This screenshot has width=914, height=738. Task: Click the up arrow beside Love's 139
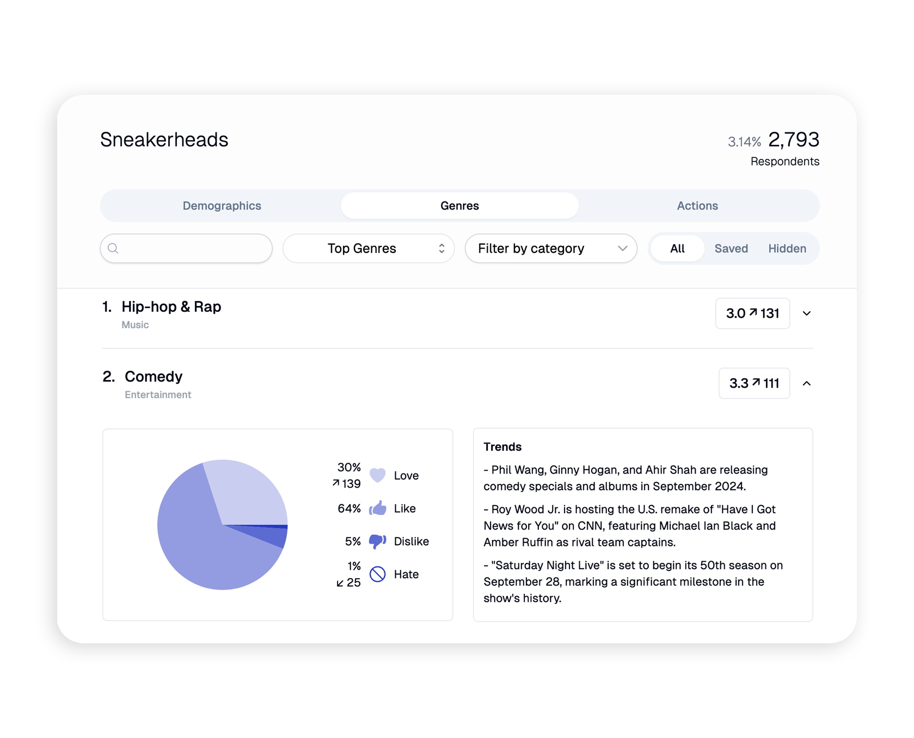(336, 483)
